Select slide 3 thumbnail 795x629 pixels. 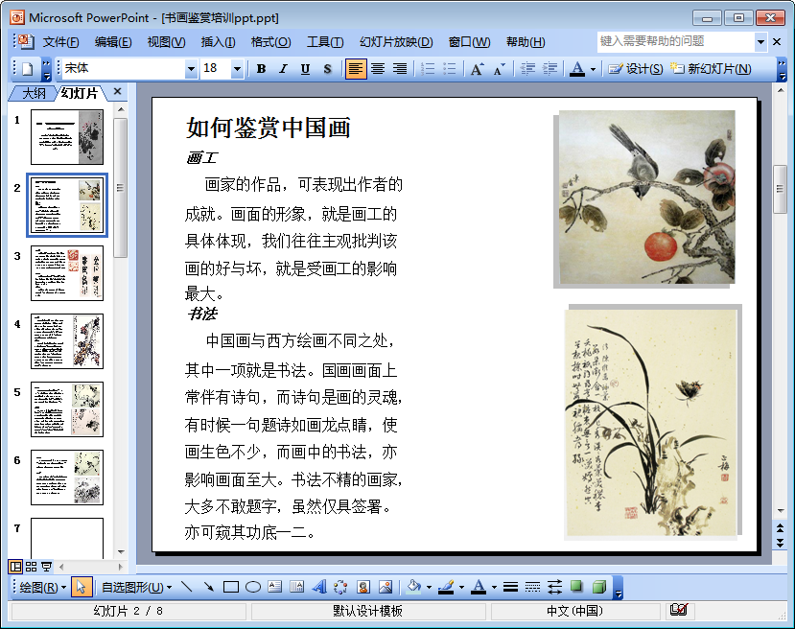point(67,273)
